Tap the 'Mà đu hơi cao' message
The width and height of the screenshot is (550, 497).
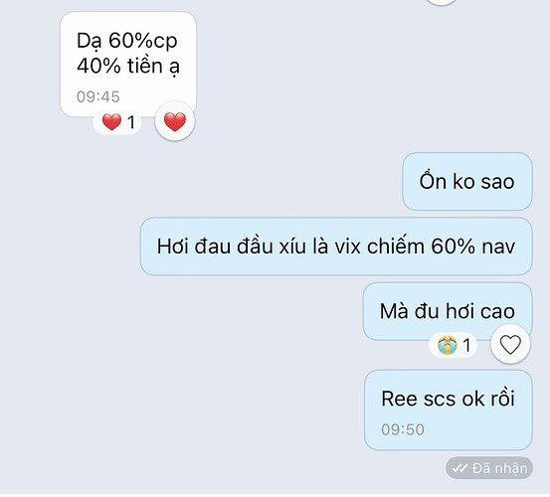448,311
